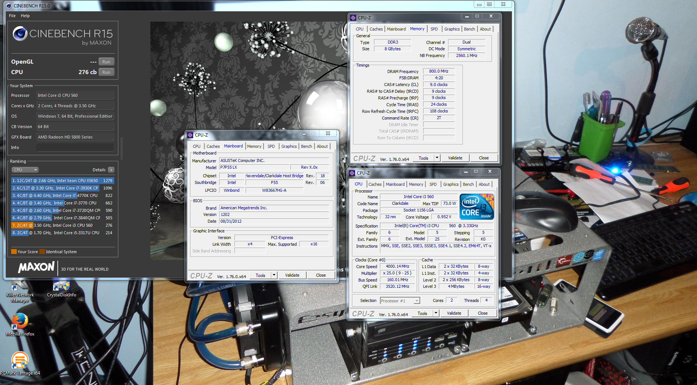Click Tools button in Mainboard CPU-Z window
Image resolution: width=697 pixels, height=385 pixels.
click(260, 275)
